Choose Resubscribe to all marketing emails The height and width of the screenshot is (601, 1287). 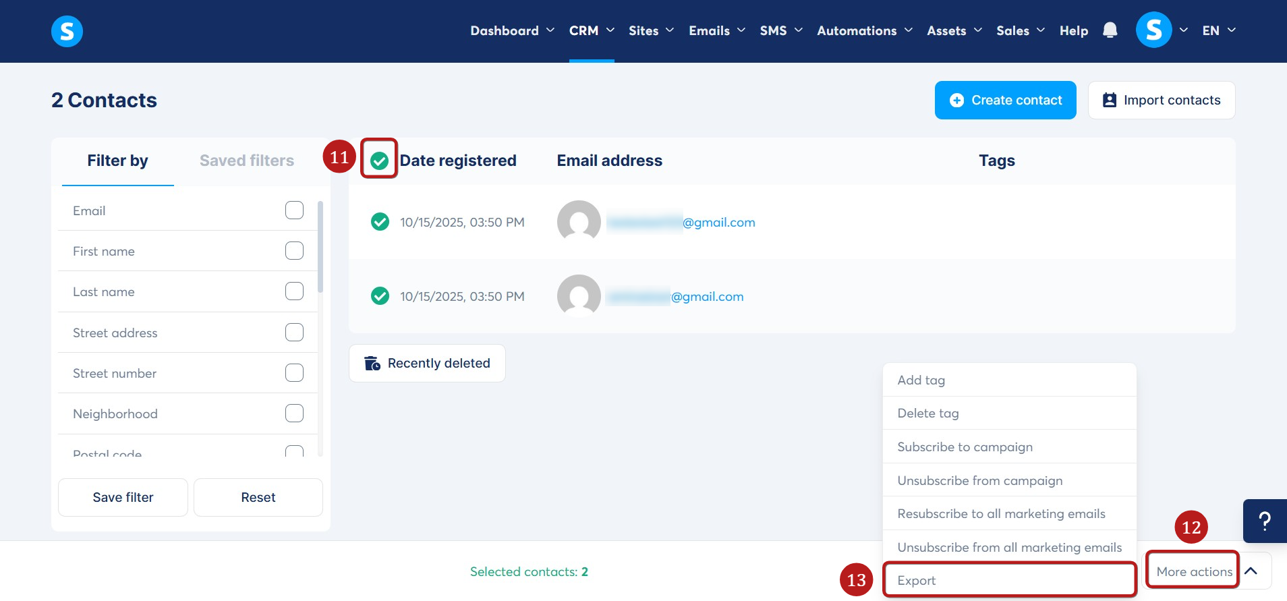tap(1009, 513)
